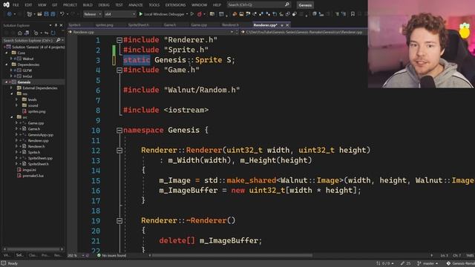
Task: Click the Genesis solution name button
Action: tap(305, 5)
